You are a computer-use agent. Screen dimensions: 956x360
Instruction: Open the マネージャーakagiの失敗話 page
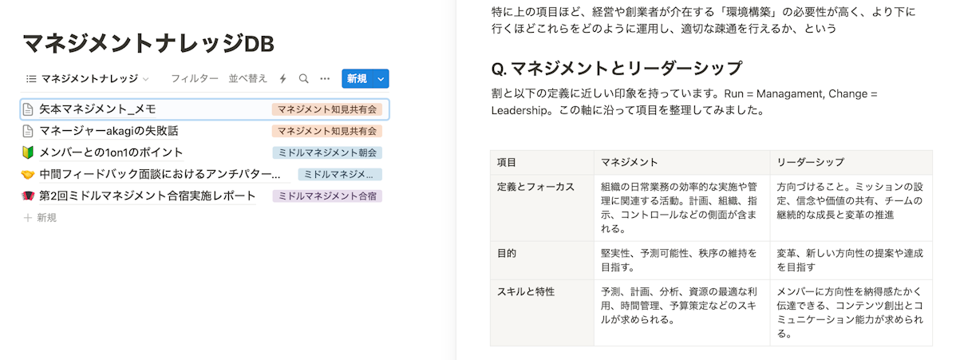click(x=109, y=131)
